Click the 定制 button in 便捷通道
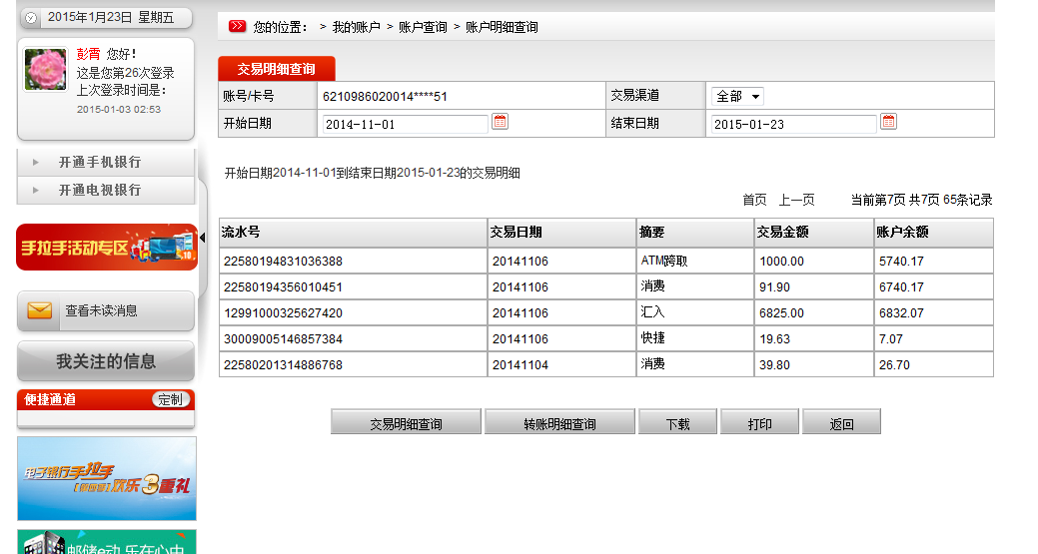 pyautogui.click(x=171, y=399)
